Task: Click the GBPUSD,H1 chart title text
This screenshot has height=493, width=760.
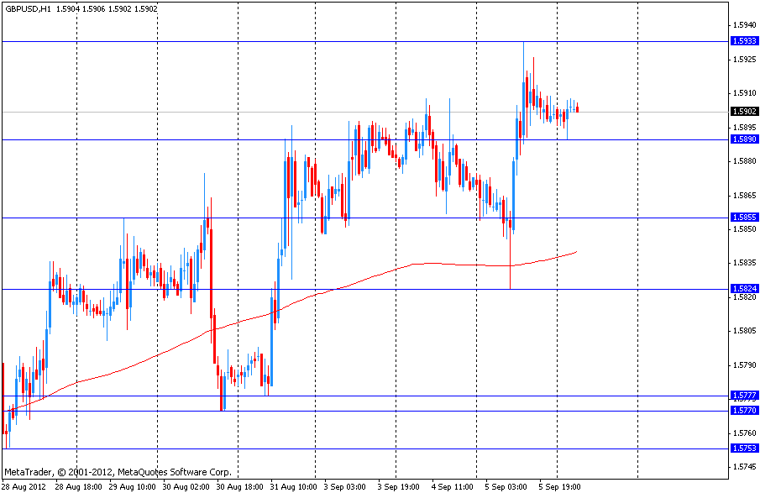Action: [29, 8]
